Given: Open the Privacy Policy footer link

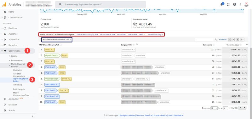Looking at the screenshot, I should point(160,116).
